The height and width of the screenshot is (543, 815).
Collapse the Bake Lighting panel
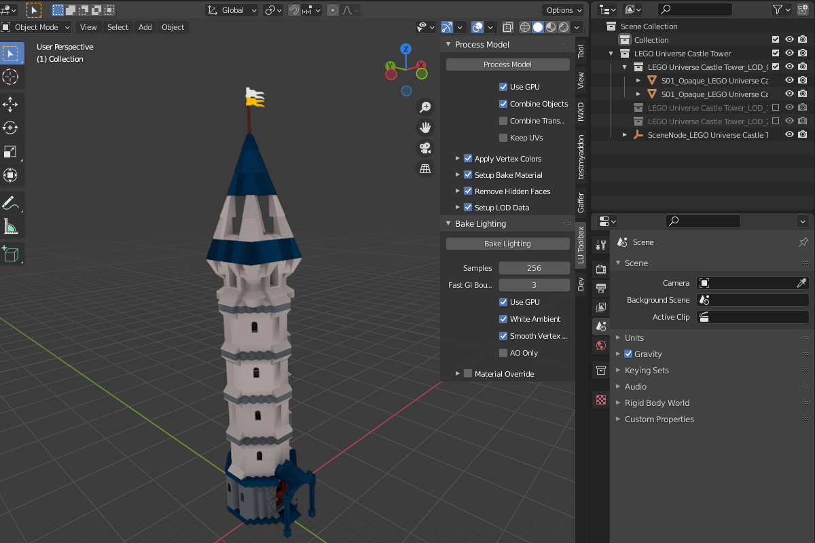click(x=448, y=223)
